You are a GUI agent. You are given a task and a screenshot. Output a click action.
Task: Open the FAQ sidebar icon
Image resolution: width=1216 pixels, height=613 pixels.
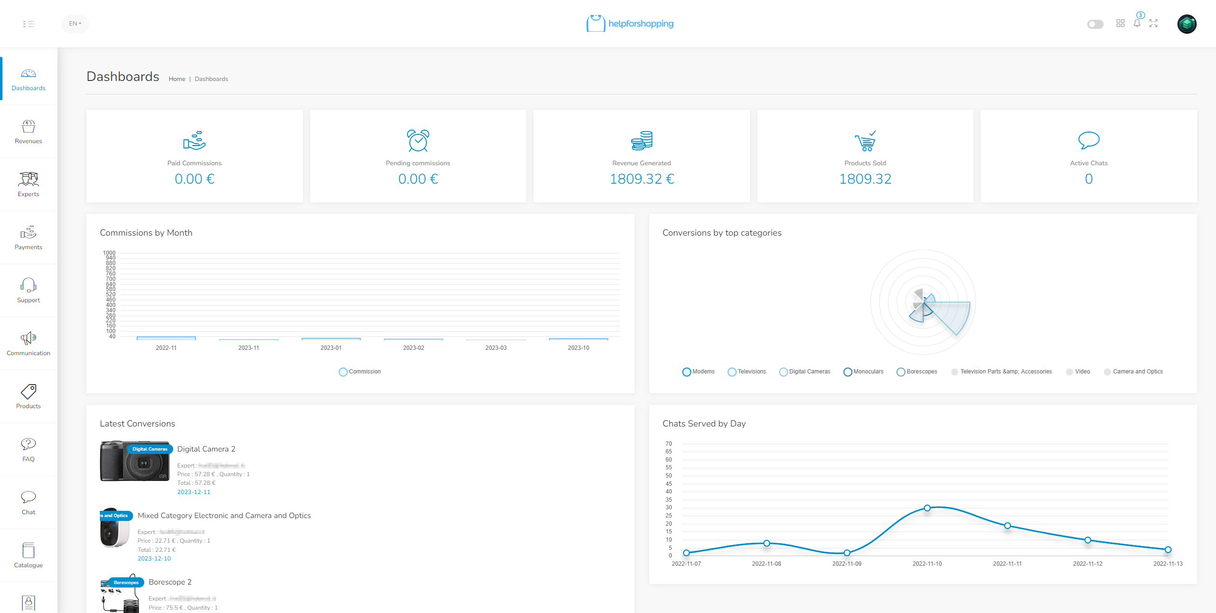click(x=28, y=449)
